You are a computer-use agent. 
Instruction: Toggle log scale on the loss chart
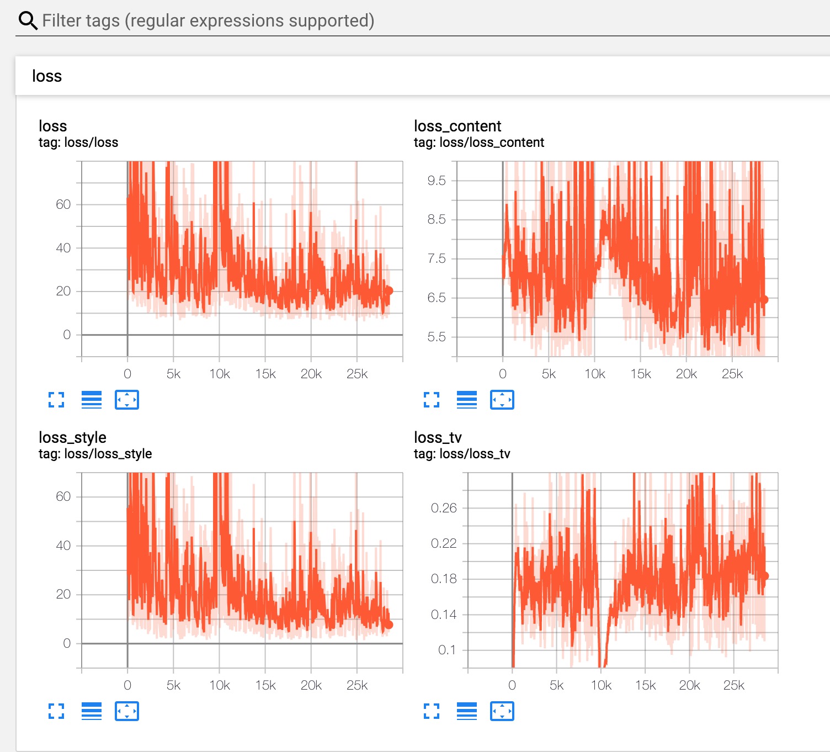point(92,400)
